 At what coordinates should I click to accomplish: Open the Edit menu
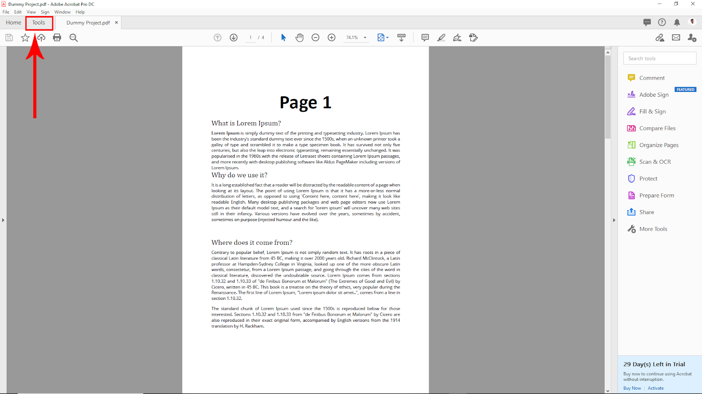point(18,12)
